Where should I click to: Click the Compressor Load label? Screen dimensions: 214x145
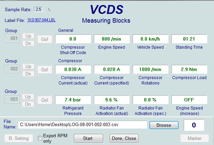click(x=189, y=78)
